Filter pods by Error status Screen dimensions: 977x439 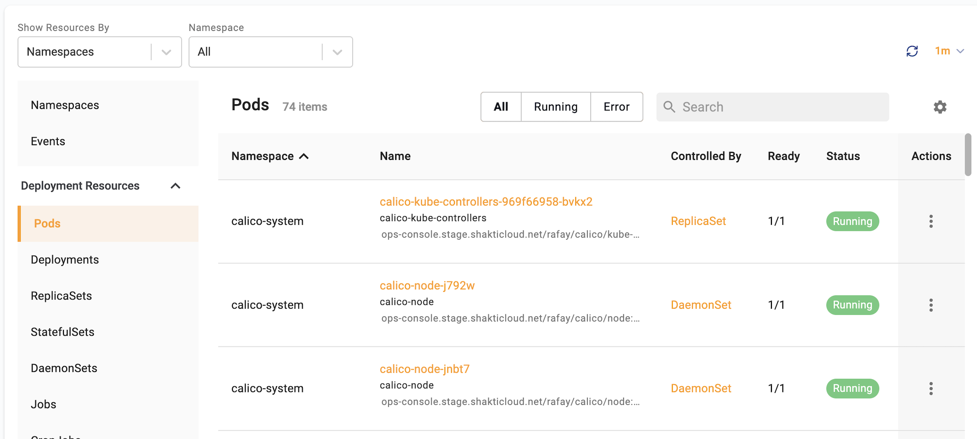(616, 107)
